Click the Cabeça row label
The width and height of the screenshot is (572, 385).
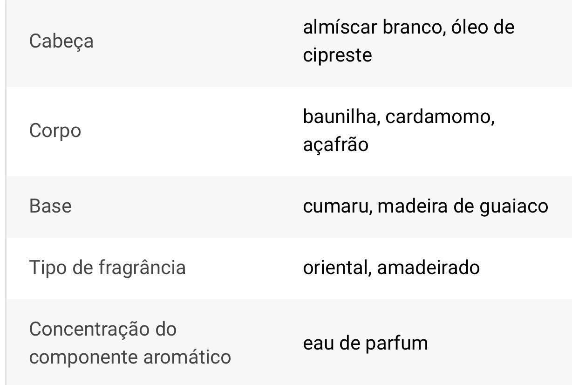(x=61, y=41)
